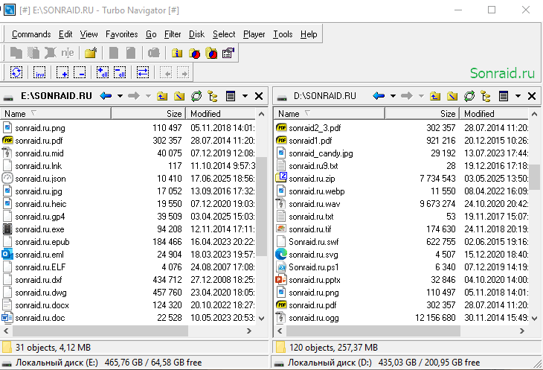Click the E: drive icon in the left panel header
543x370 pixels.
point(8,98)
